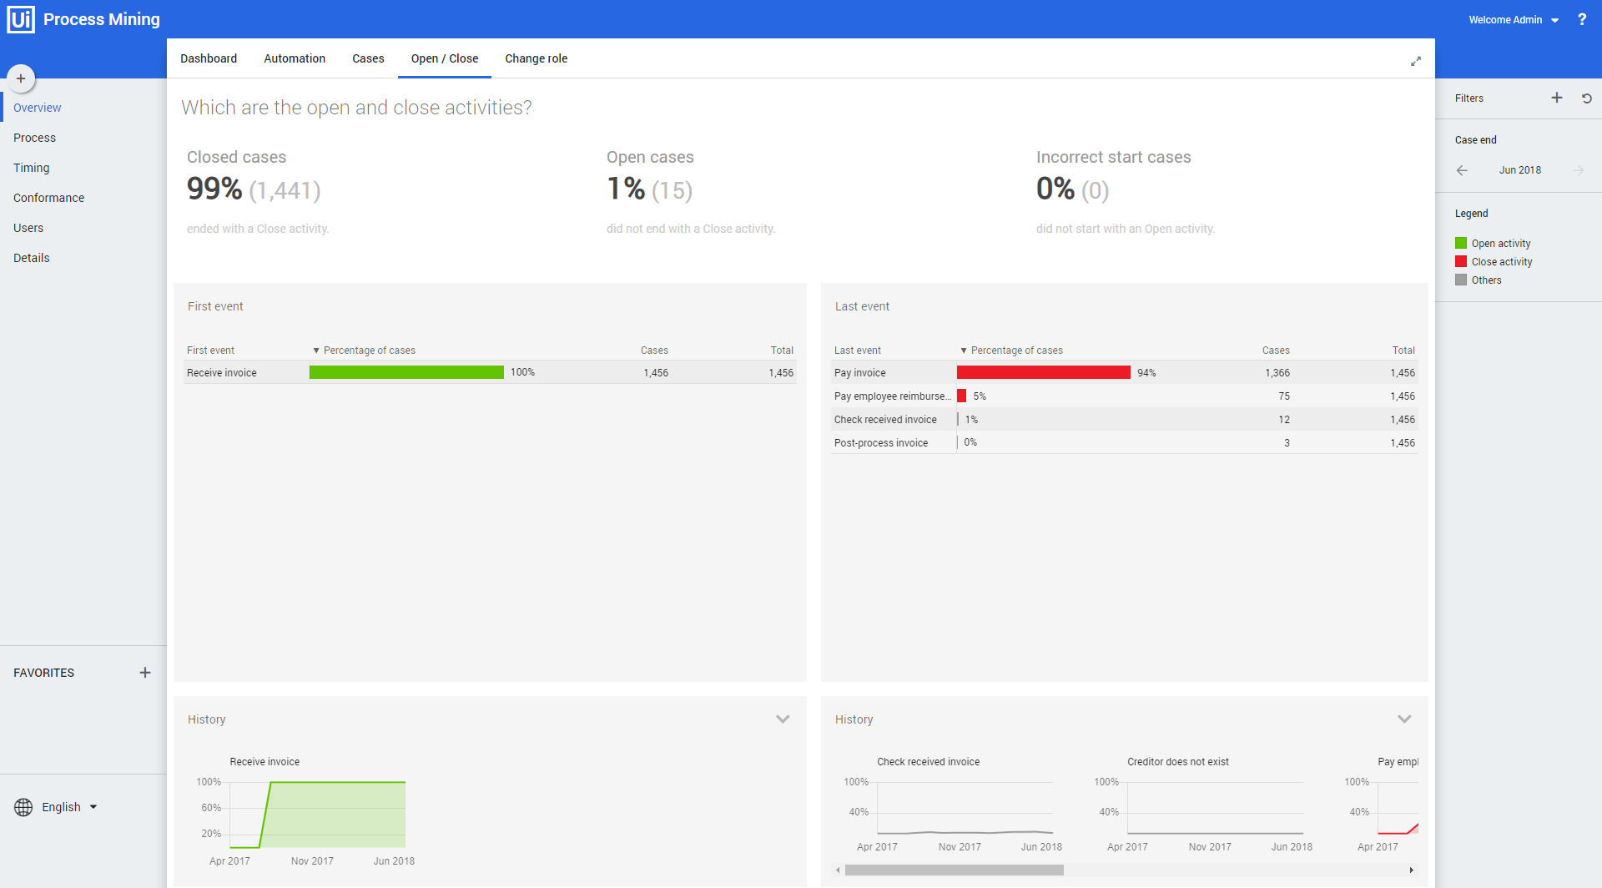1602x888 pixels.
Task: Add a new filter with plus icon
Action: tap(1557, 98)
